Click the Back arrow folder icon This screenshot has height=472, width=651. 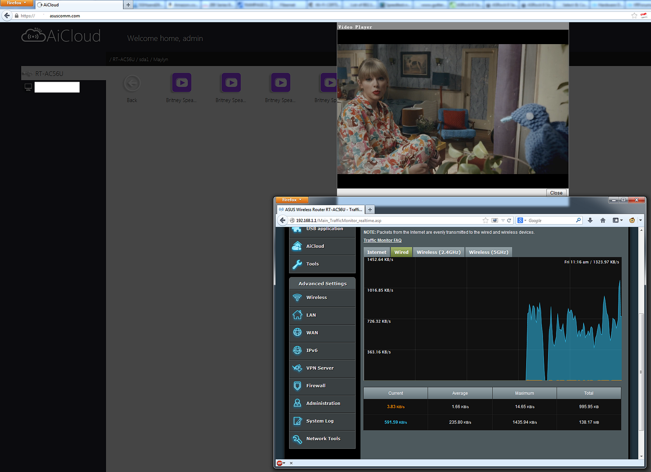[x=132, y=83]
